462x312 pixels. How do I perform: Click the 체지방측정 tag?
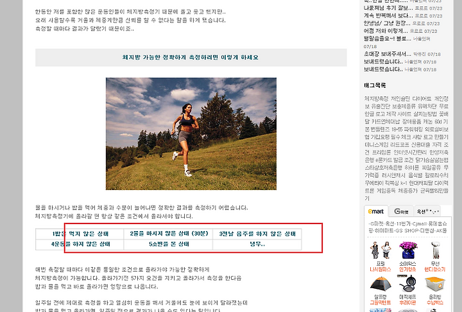click(x=376, y=98)
